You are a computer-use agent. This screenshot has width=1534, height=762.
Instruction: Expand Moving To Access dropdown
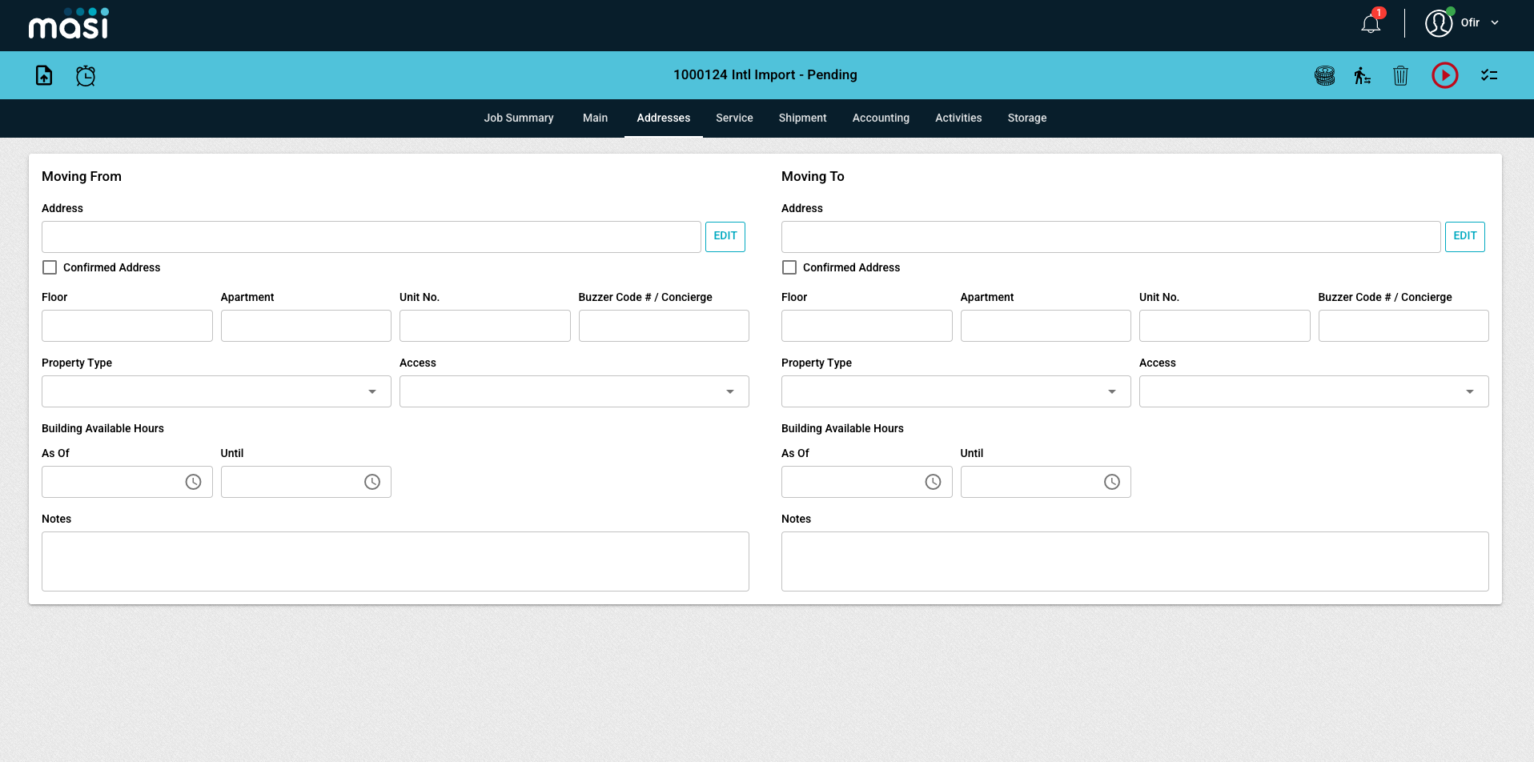tap(1313, 391)
